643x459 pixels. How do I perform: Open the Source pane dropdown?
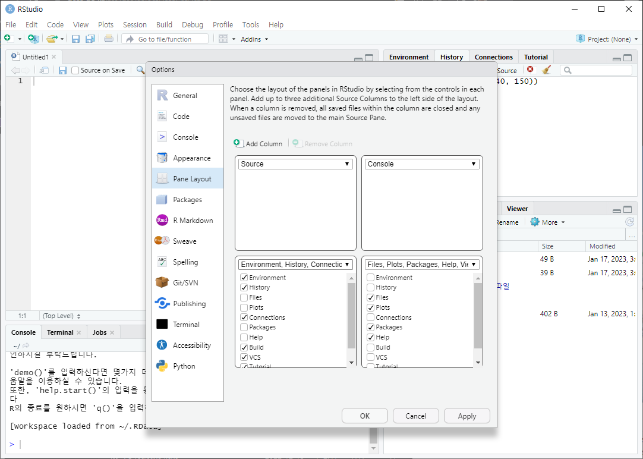click(x=295, y=164)
